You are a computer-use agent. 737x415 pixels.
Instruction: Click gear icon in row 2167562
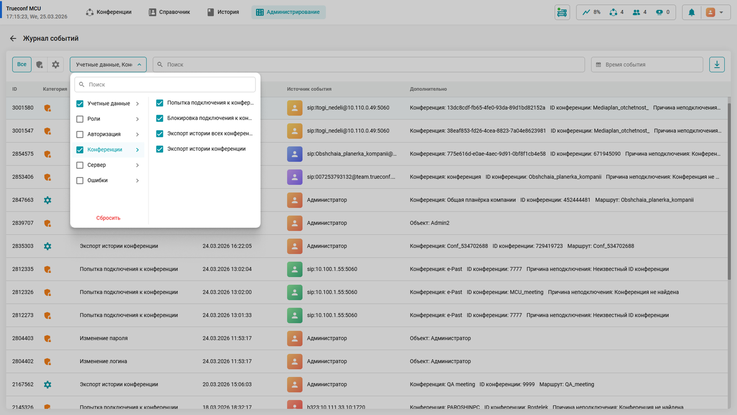click(x=48, y=385)
